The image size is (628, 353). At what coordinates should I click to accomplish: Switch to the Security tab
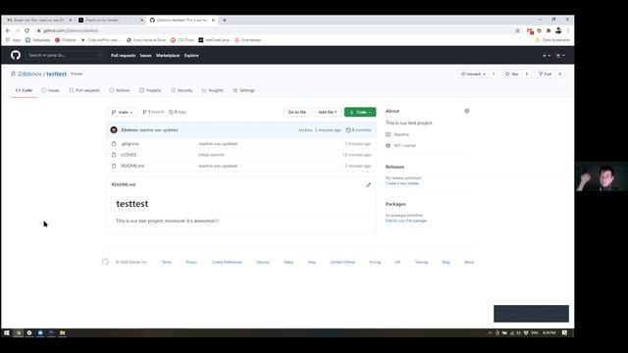tap(182, 90)
